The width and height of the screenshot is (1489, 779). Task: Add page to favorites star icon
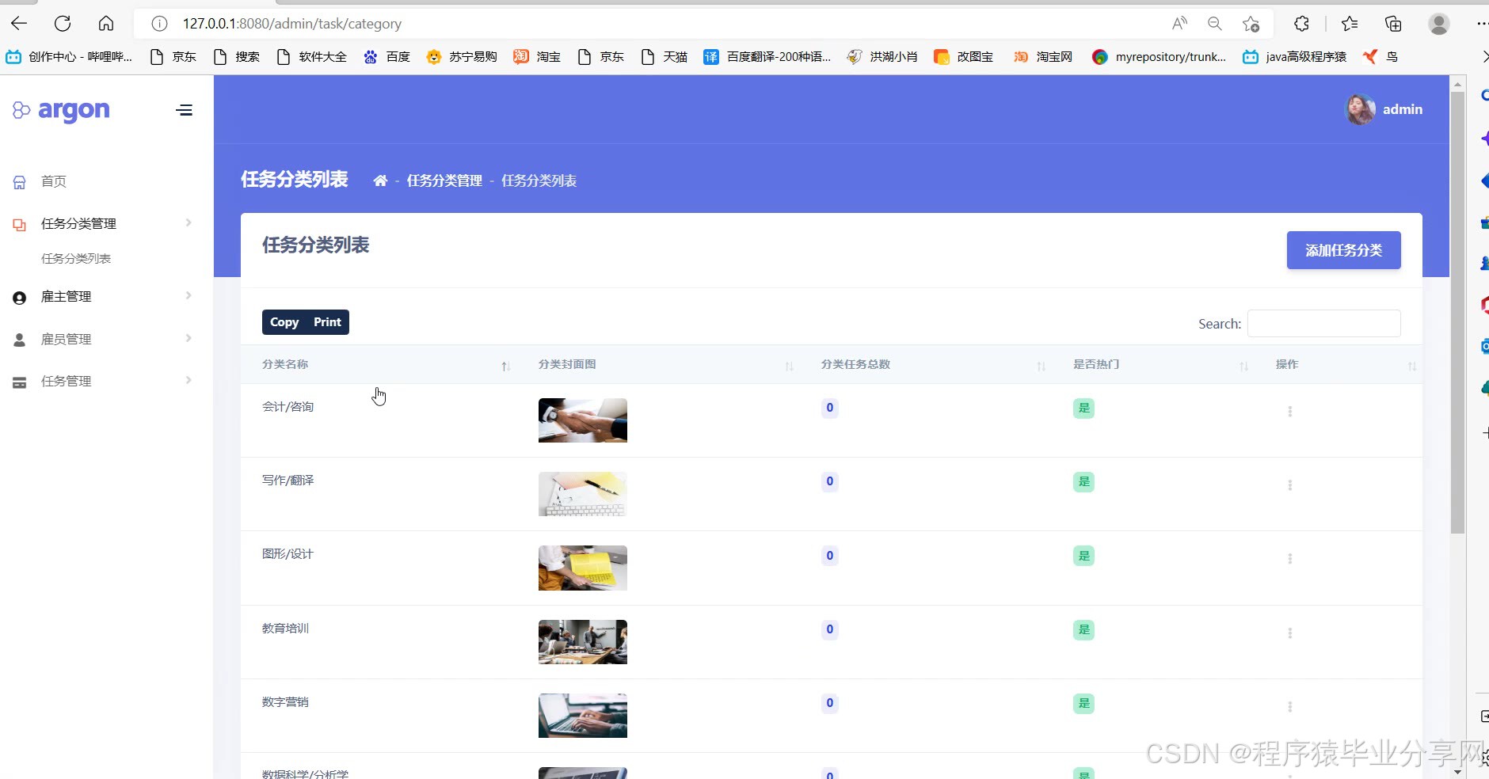[x=1251, y=24]
